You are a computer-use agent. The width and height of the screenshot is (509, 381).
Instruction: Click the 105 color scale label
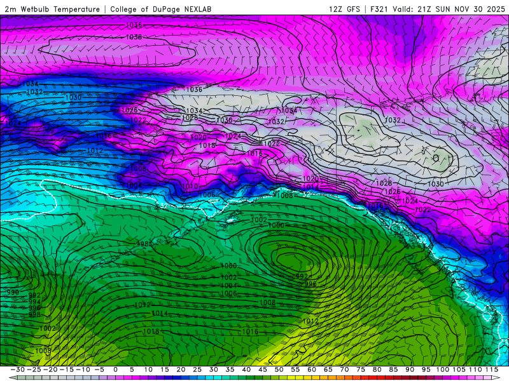[459, 370]
